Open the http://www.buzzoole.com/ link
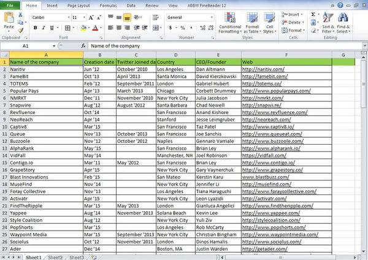This screenshot has height=260, width=368. click(x=273, y=141)
